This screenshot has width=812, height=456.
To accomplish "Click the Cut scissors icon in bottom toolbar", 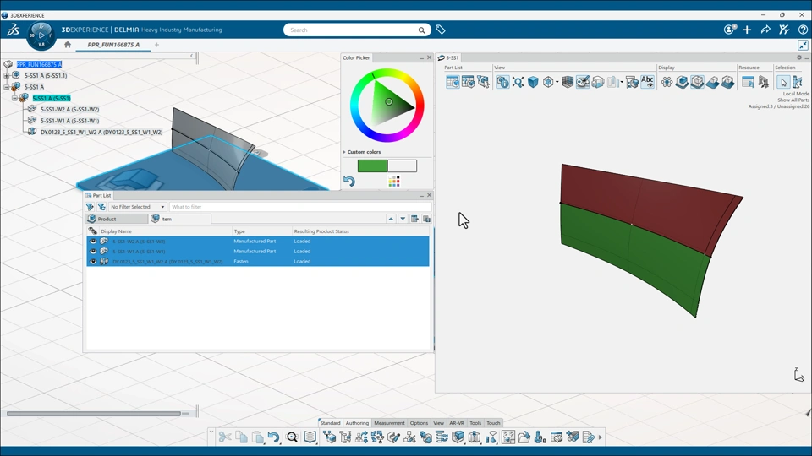I will click(225, 437).
